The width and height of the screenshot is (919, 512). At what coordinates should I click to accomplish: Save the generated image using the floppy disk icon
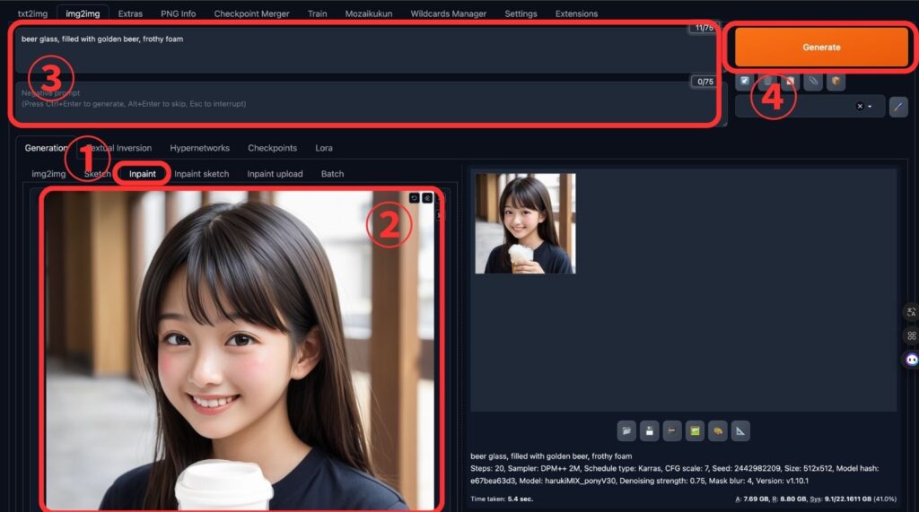(x=649, y=432)
